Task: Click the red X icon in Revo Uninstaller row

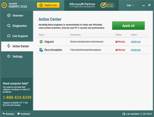Action: [x=116, y=50]
